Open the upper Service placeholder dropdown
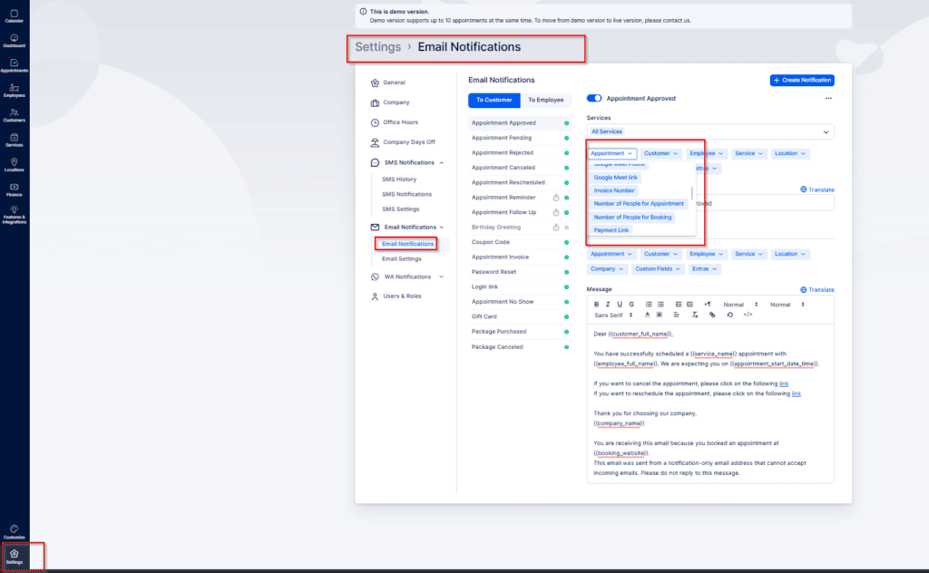Screen dimensions: 929x573 point(748,153)
